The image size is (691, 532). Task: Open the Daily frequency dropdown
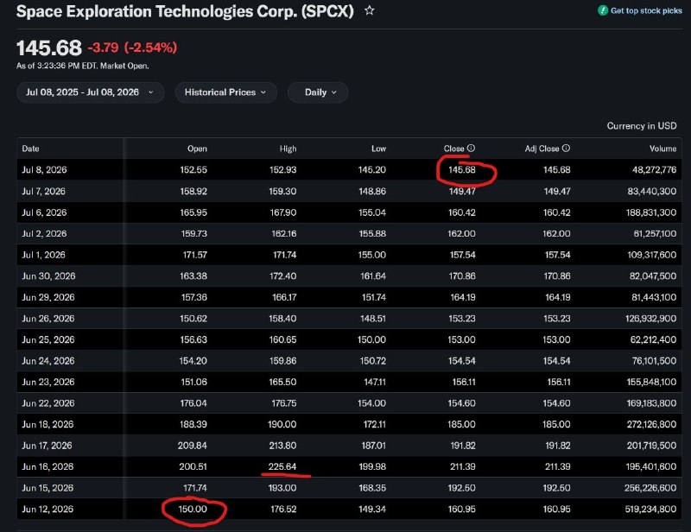pos(318,92)
